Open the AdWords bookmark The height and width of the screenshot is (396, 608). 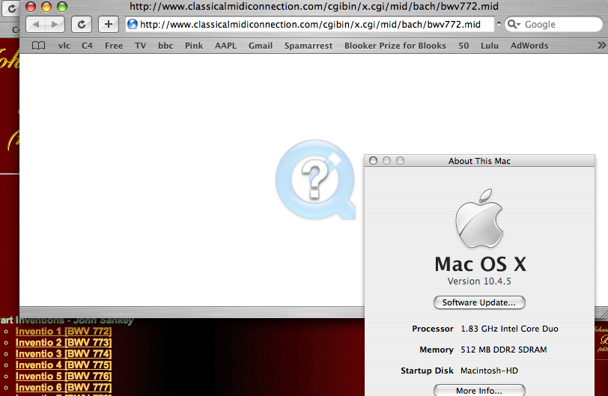(x=529, y=46)
